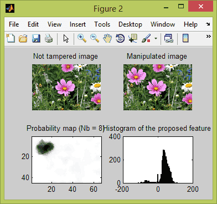Select the 'Not tampered image' title text
The width and height of the screenshot is (217, 204).
65,57
